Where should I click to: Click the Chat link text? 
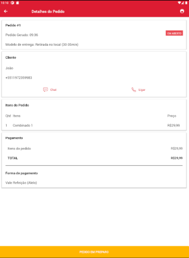tap(53, 90)
